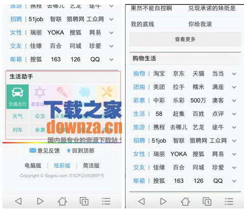
Task: Open the 天猫 link in 购物 row
Action: pyautogui.click(x=199, y=74)
